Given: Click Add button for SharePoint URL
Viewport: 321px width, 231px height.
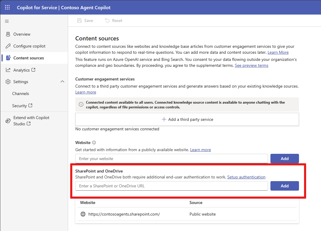Looking at the screenshot, I should [x=284, y=186].
